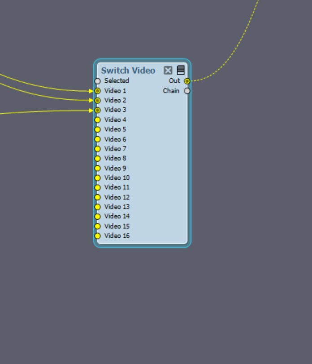This screenshot has height=364, width=312.
Task: Click the 'Video 7' label text
Action: point(115,149)
